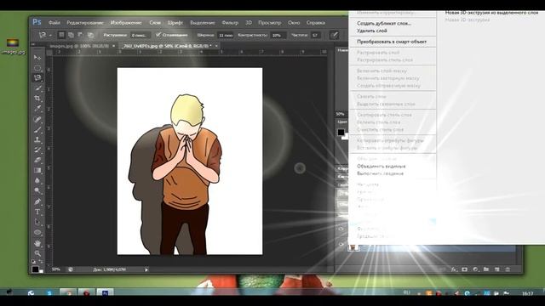Choose Создать дубликат слоя in context menu
Viewport: 545px width, 306px height.
click(384, 24)
